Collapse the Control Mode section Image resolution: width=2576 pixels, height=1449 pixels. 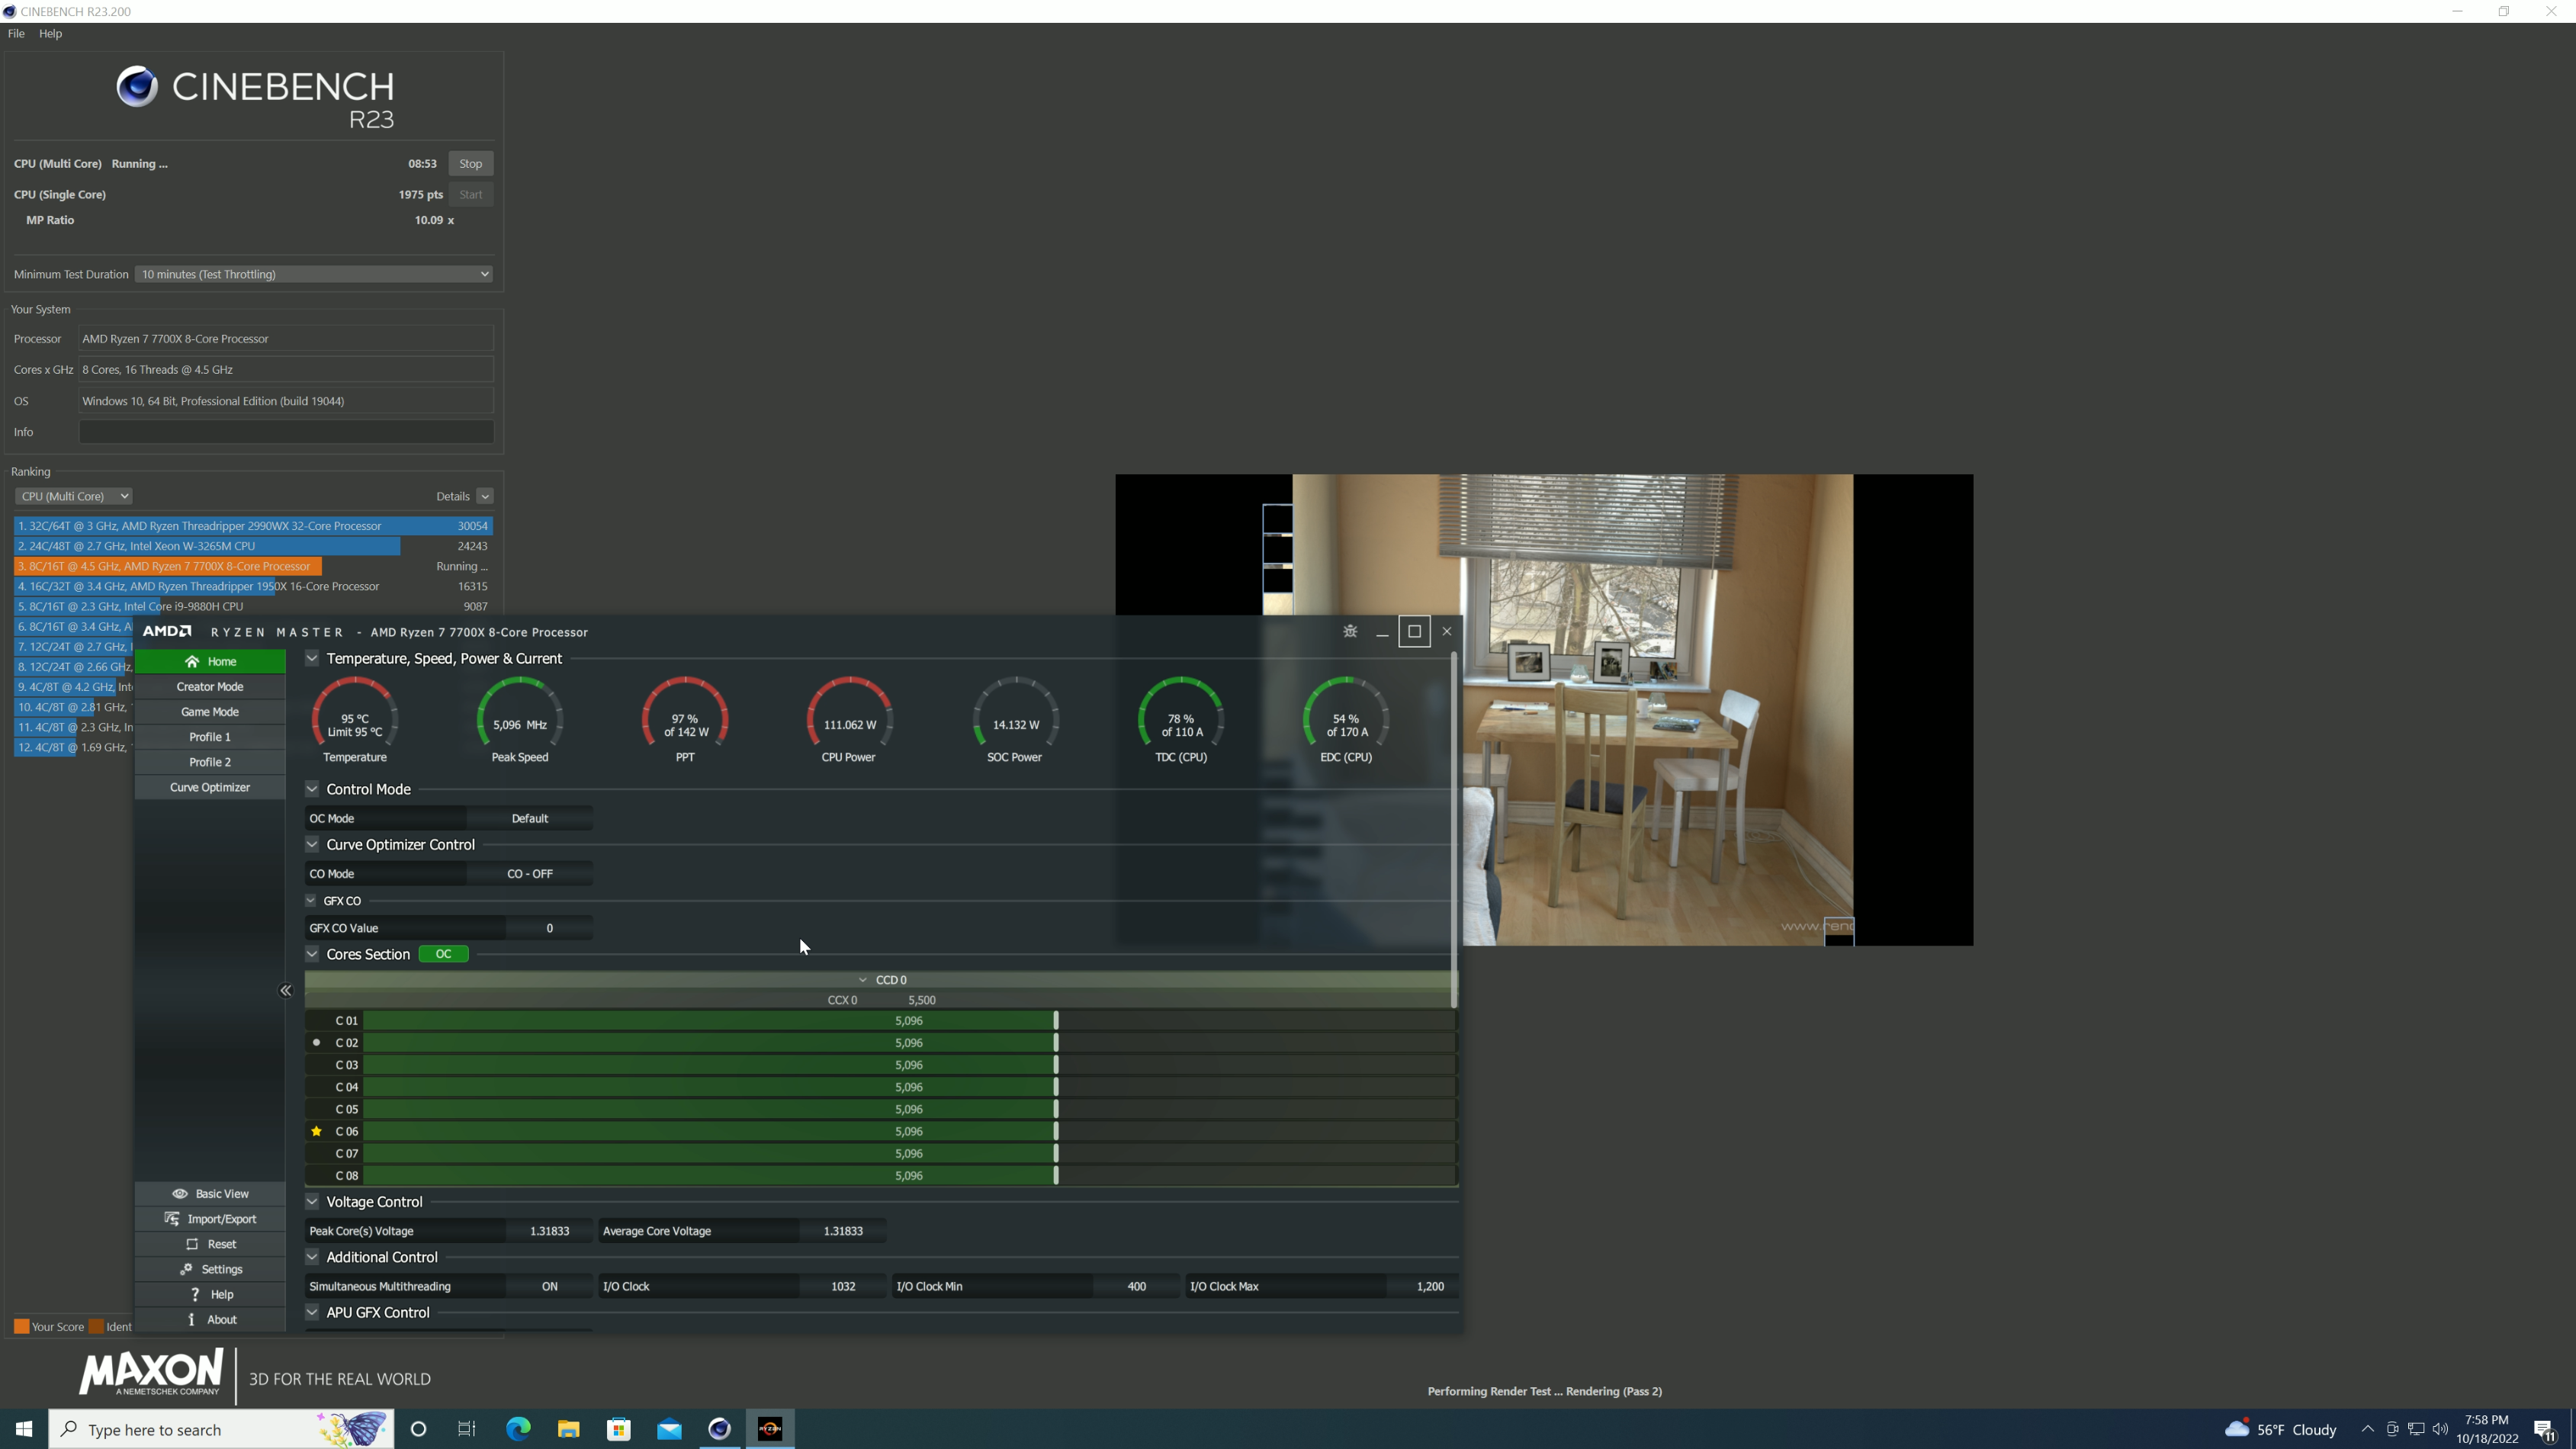click(312, 789)
